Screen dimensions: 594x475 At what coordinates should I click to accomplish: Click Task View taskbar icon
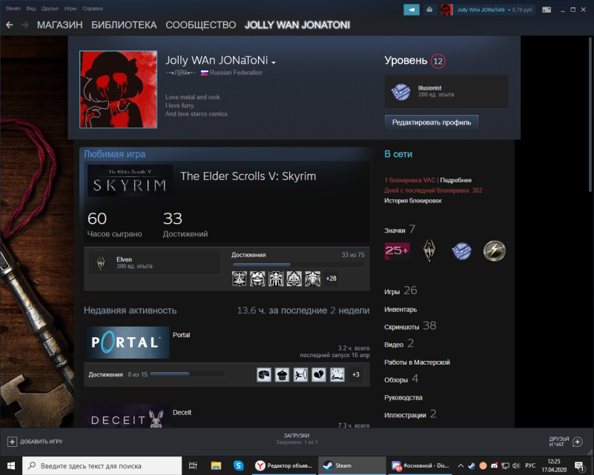[x=194, y=465]
